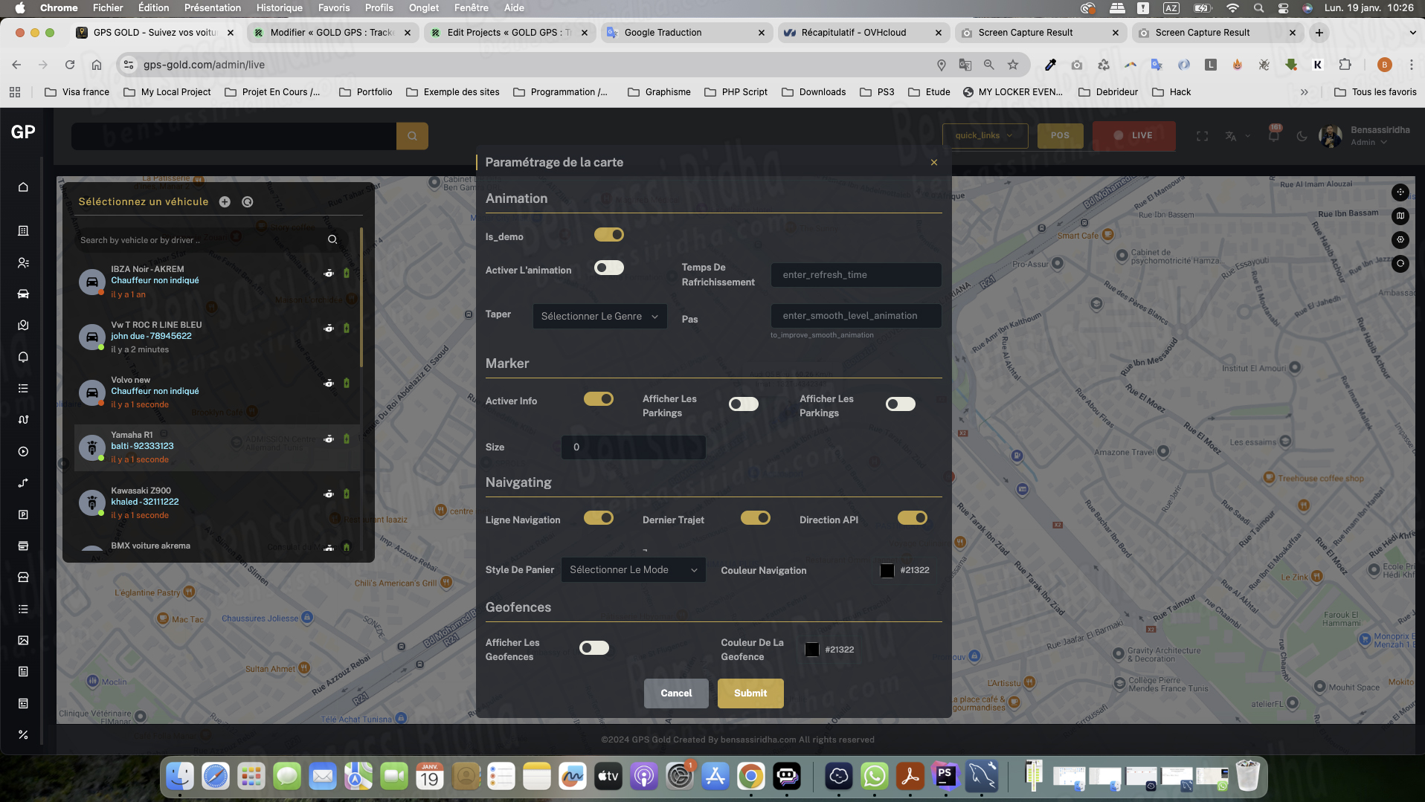Click the home icon in left sidebar

tap(23, 187)
